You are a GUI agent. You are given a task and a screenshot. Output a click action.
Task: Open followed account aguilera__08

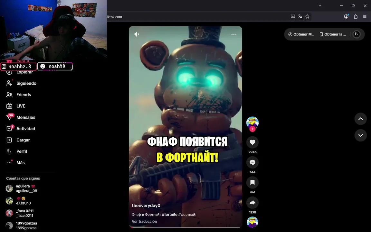click(26, 188)
